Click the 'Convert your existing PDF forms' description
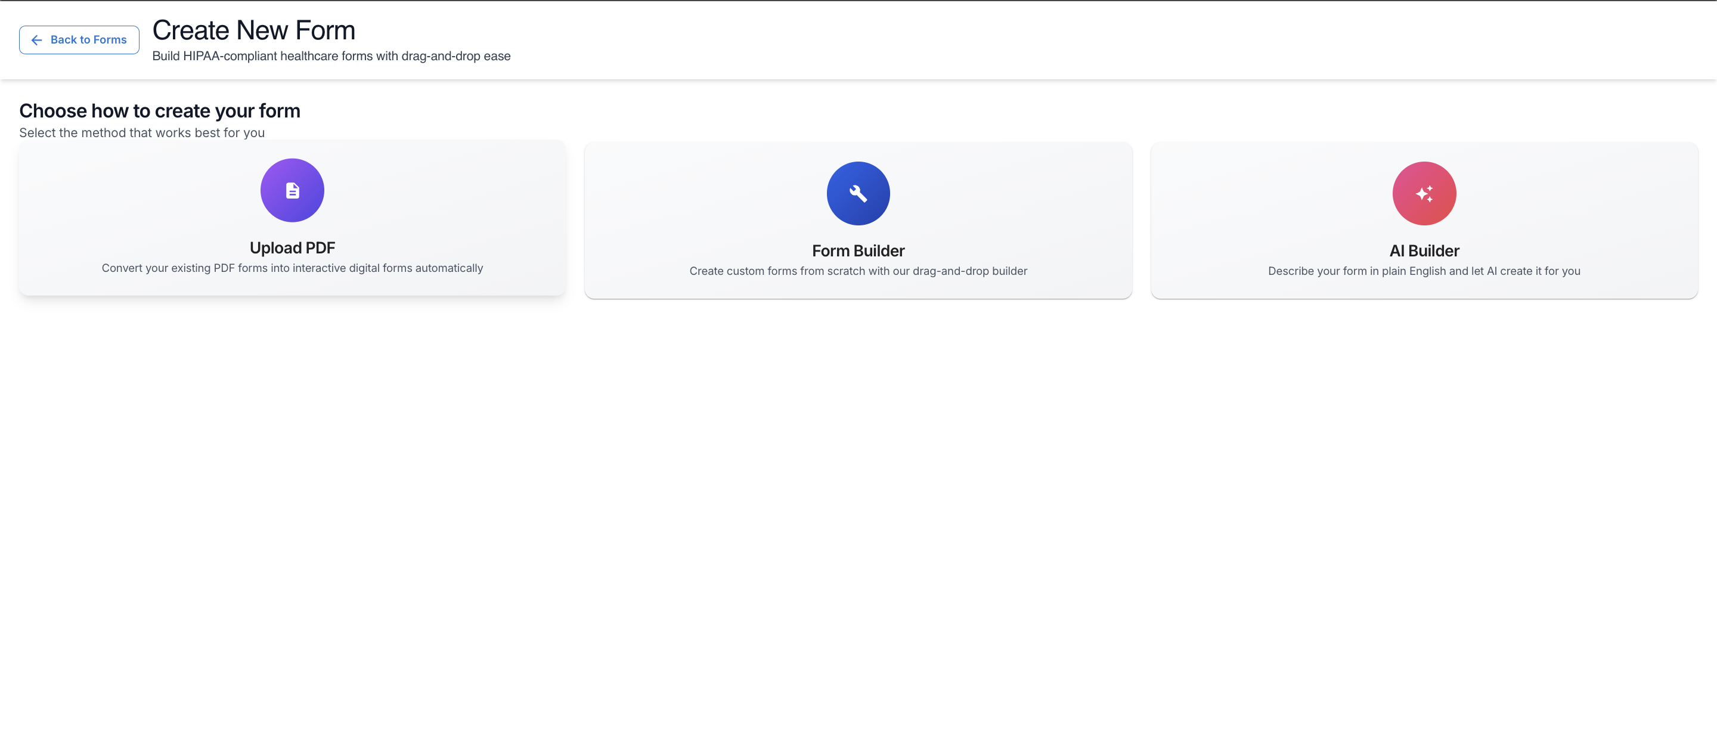The width and height of the screenshot is (1717, 731). click(292, 268)
